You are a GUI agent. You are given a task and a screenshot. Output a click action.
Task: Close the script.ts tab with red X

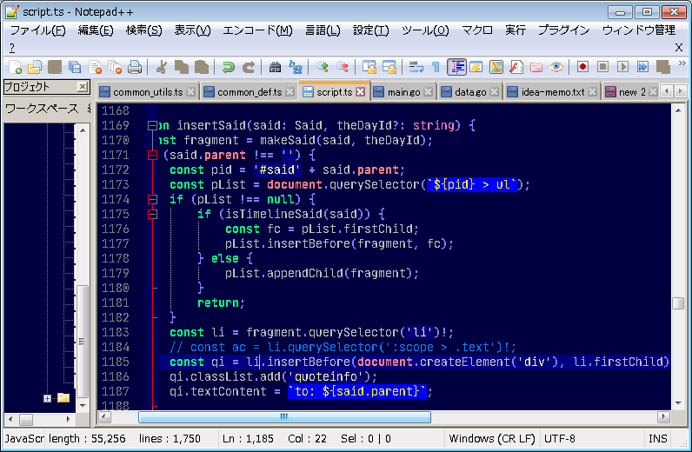361,92
